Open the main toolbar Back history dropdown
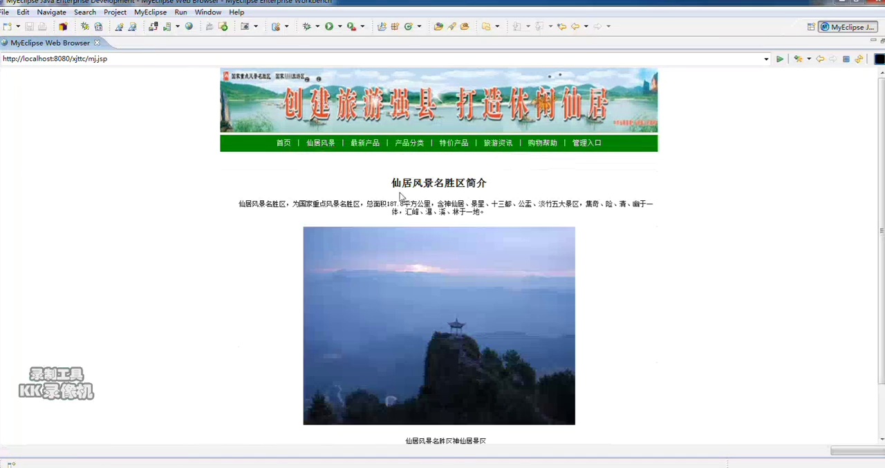 point(586,27)
